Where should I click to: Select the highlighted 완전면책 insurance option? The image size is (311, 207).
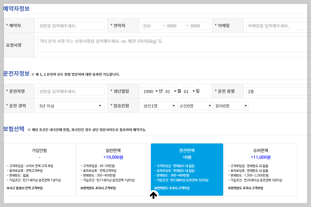(187, 169)
